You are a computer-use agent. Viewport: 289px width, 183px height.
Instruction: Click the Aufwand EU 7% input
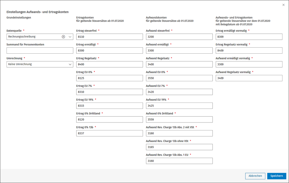coord(179,92)
